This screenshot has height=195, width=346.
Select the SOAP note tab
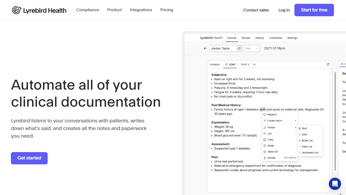(x=230, y=64)
